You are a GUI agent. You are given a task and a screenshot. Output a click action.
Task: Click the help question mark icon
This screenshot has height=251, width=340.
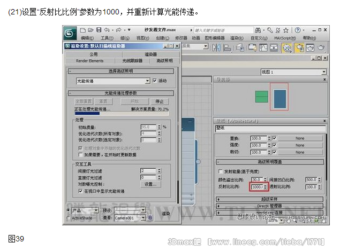coord(299,29)
